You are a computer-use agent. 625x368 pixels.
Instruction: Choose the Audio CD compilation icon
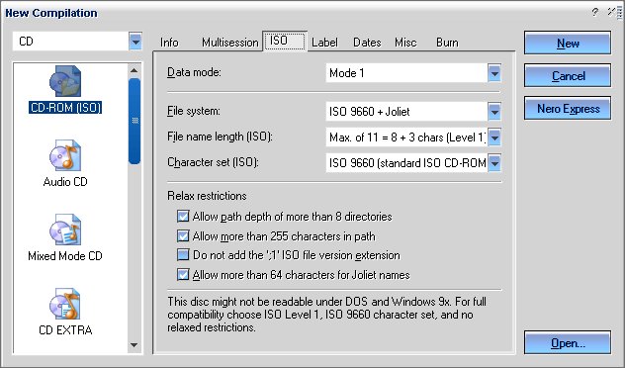tap(65, 155)
